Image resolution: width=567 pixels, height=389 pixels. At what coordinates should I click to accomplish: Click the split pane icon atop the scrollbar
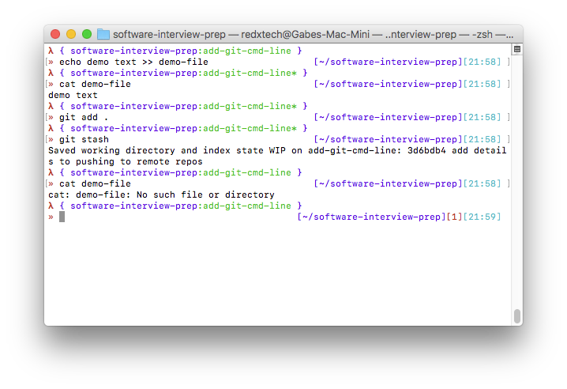[x=517, y=49]
